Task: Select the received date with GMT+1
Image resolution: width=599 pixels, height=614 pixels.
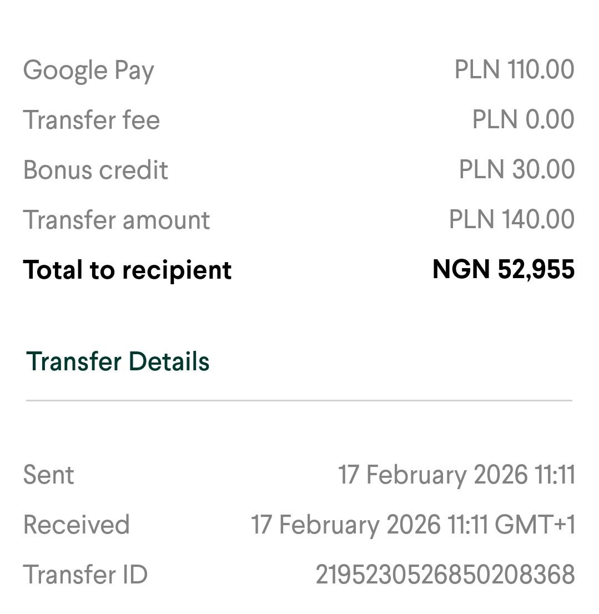Action: 412,525
